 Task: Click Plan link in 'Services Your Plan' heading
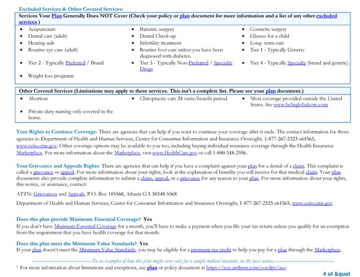[x=56, y=15]
